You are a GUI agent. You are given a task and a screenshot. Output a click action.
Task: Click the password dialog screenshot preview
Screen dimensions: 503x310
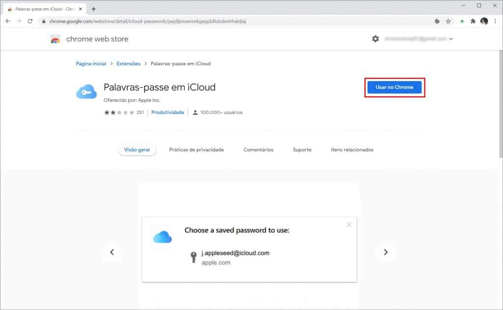(249, 250)
